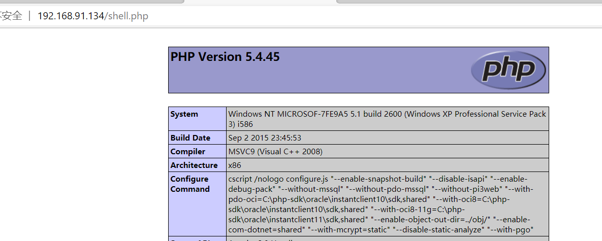Click the Windows NT MICROSOF-7FE9A5 system value
Viewport: 602px width, 241px height.
387,119
